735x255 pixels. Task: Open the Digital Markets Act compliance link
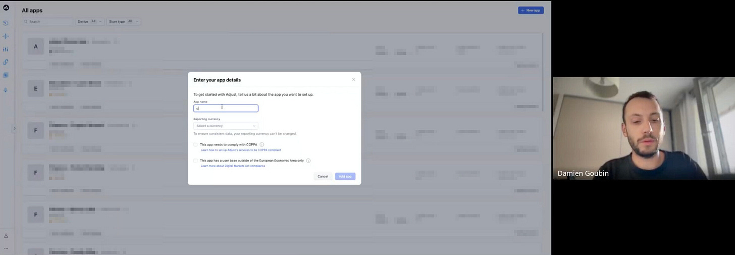click(x=233, y=166)
